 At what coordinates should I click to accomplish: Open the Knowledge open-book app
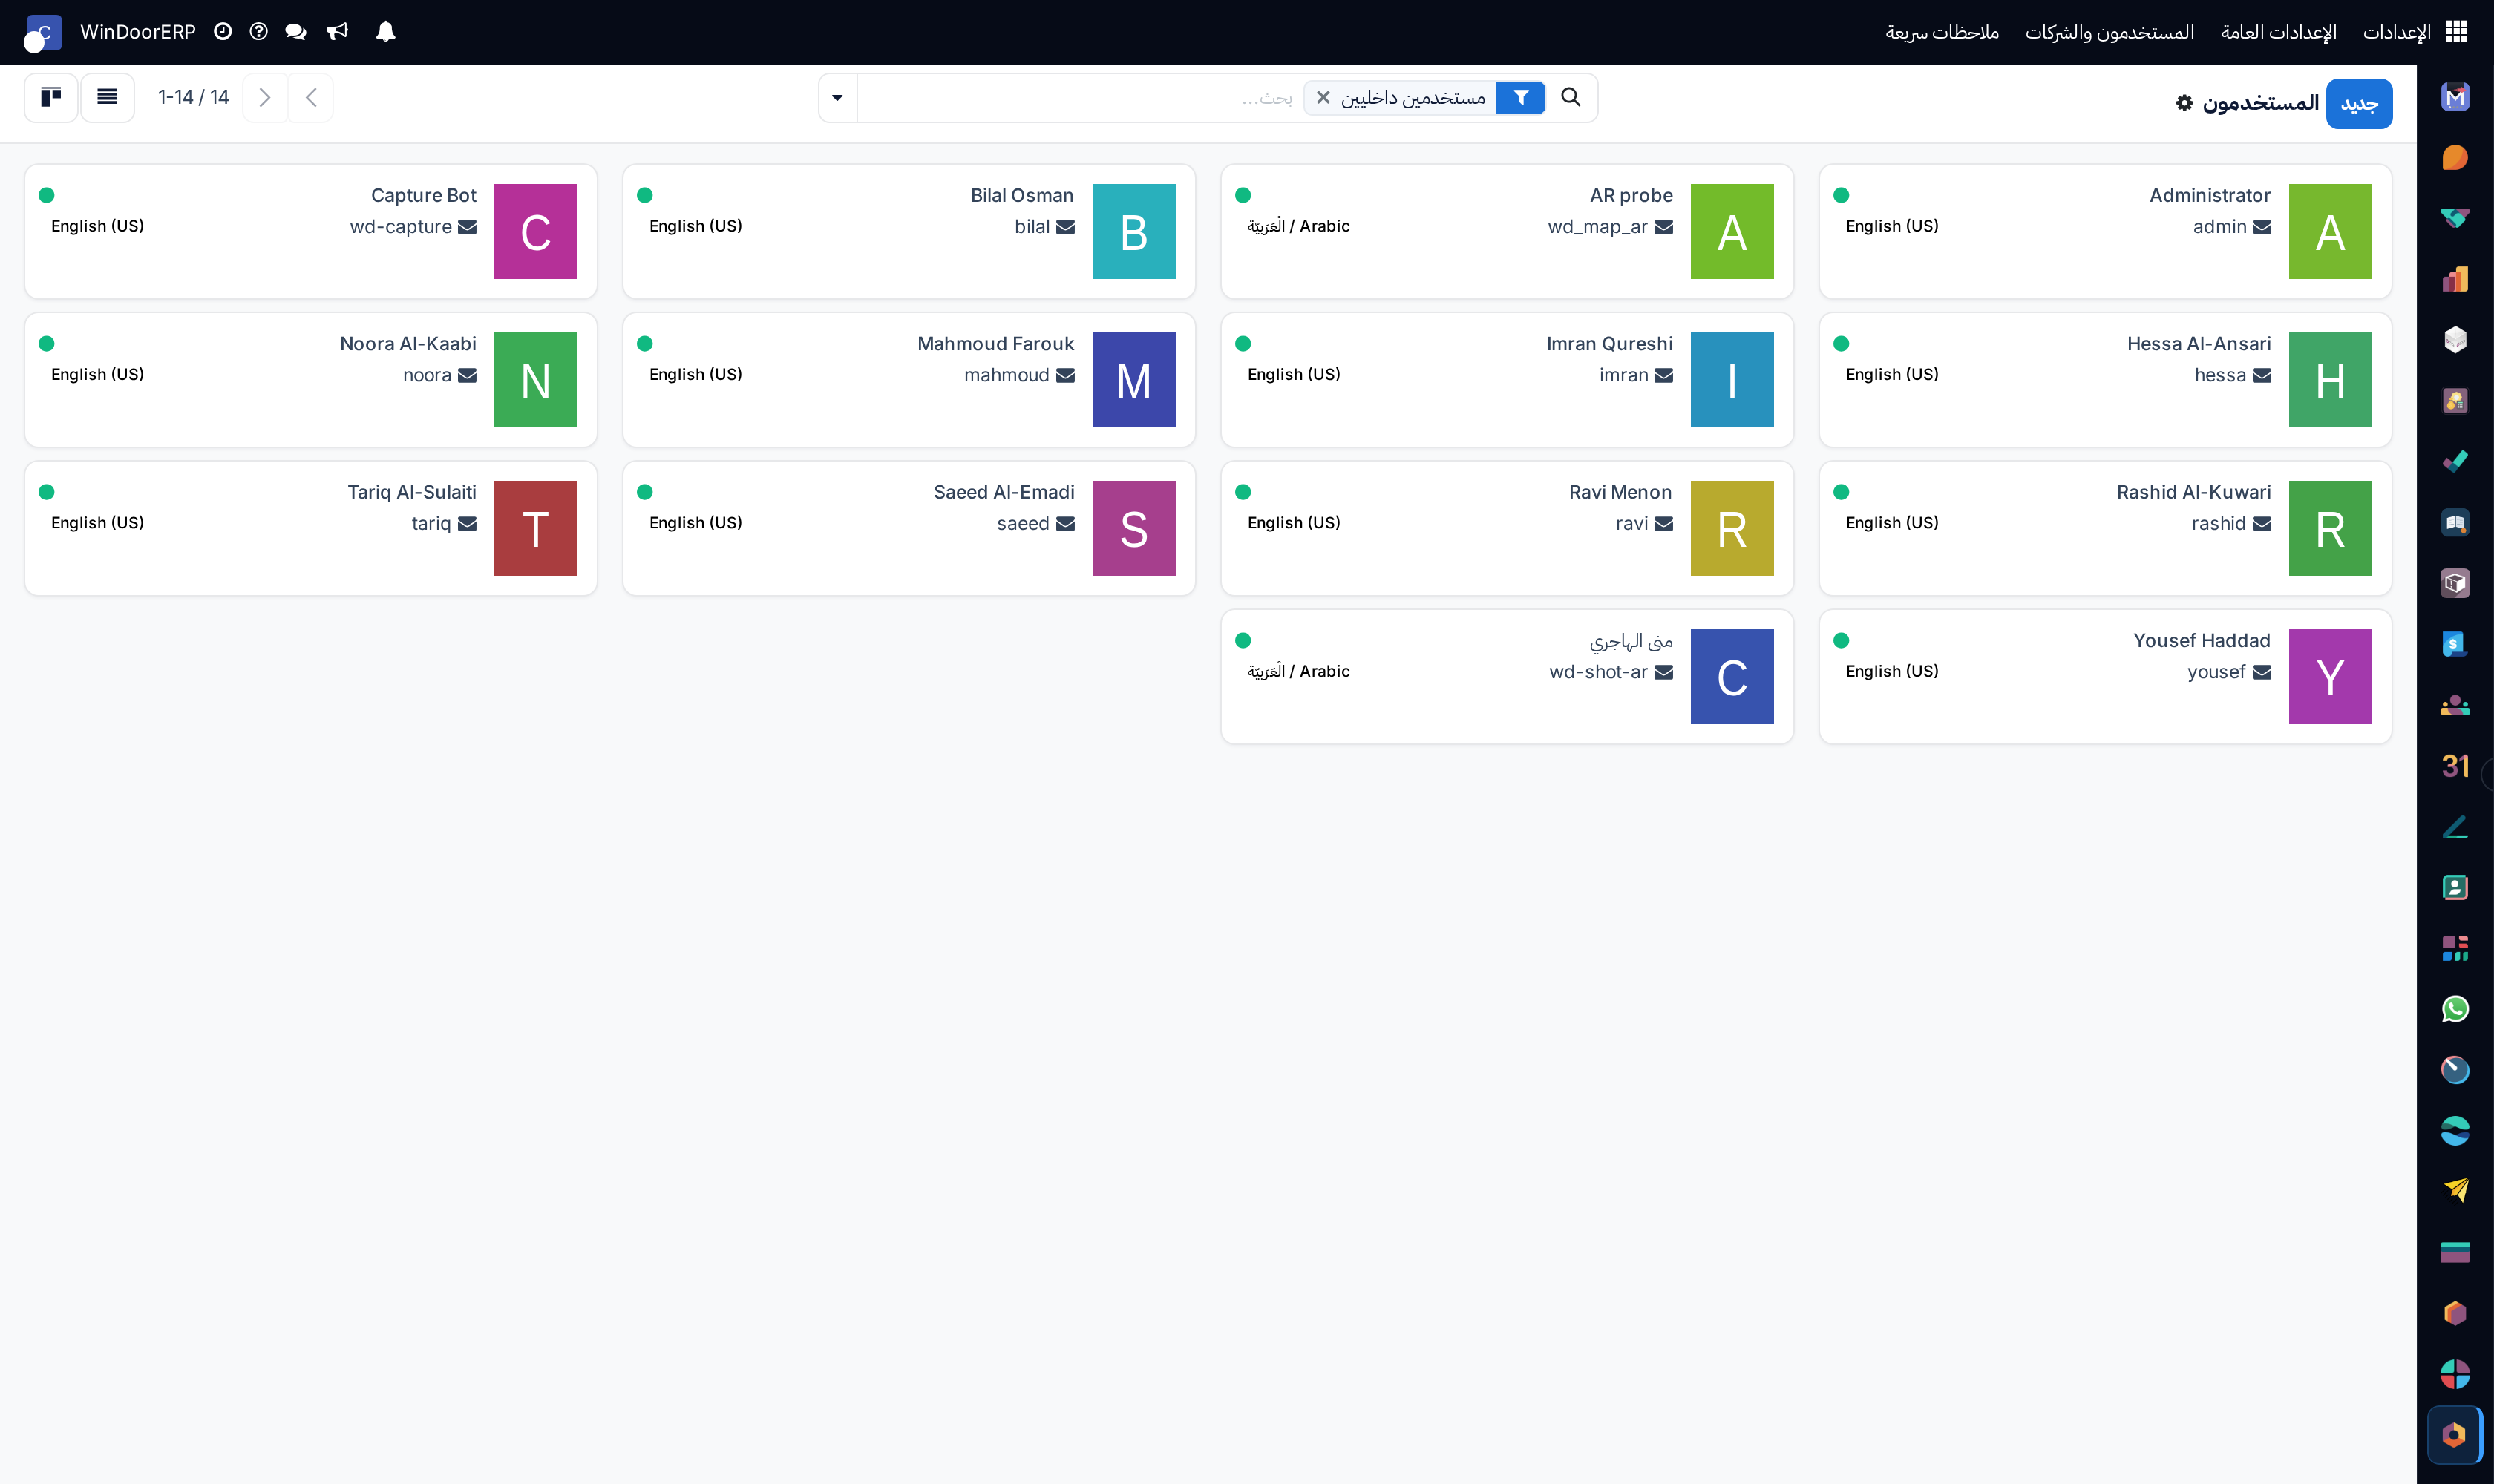click(x=2455, y=522)
